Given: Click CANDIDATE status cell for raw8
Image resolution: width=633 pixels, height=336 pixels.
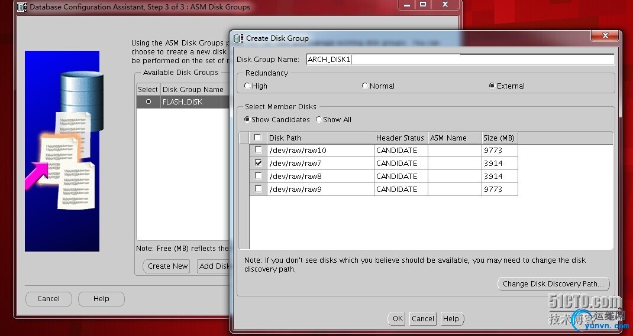Looking at the screenshot, I should (401, 176).
